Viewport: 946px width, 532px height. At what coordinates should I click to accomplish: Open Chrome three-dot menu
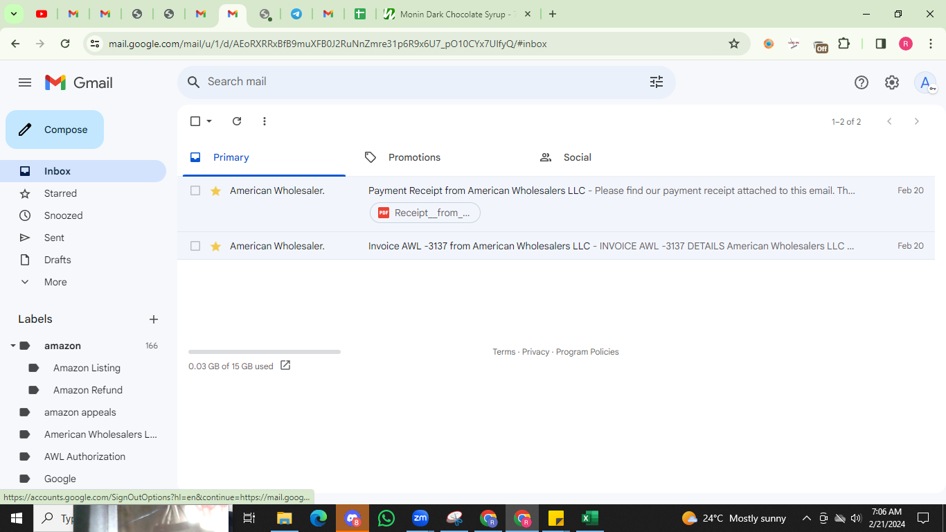pyautogui.click(x=931, y=44)
